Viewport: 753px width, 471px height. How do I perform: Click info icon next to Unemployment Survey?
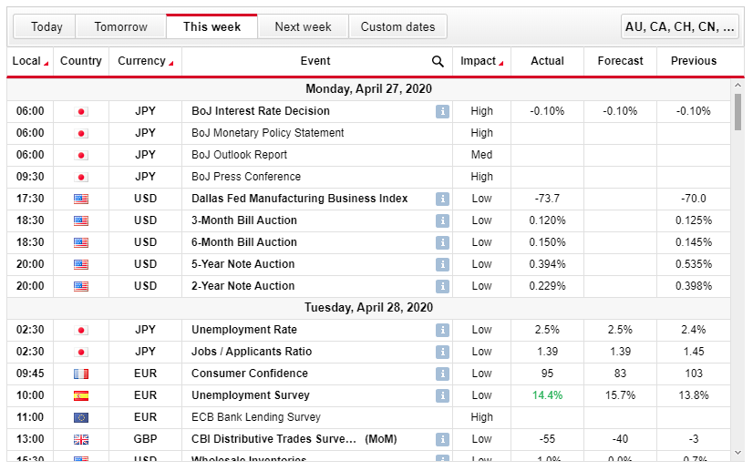click(x=442, y=395)
